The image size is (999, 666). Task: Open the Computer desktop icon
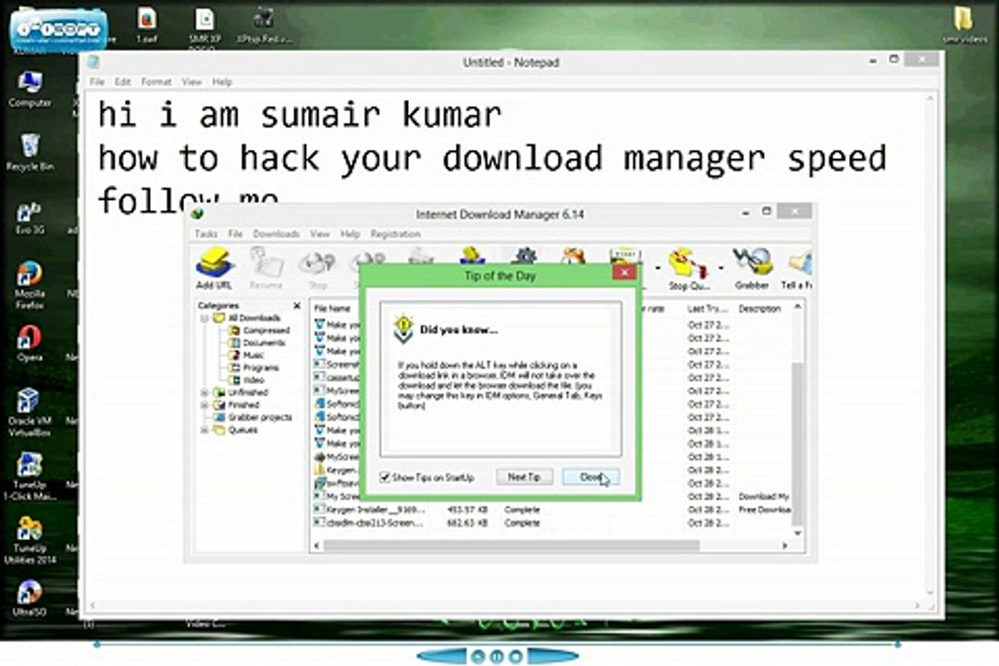point(30,89)
